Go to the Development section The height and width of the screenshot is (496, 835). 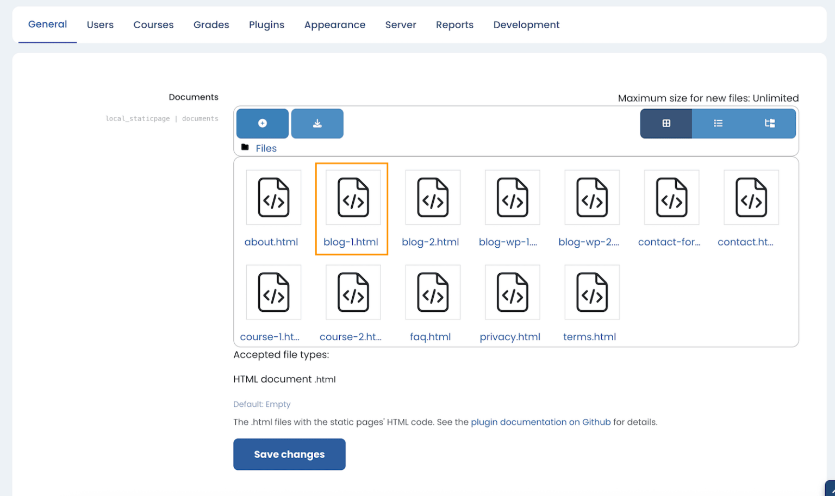(x=526, y=24)
